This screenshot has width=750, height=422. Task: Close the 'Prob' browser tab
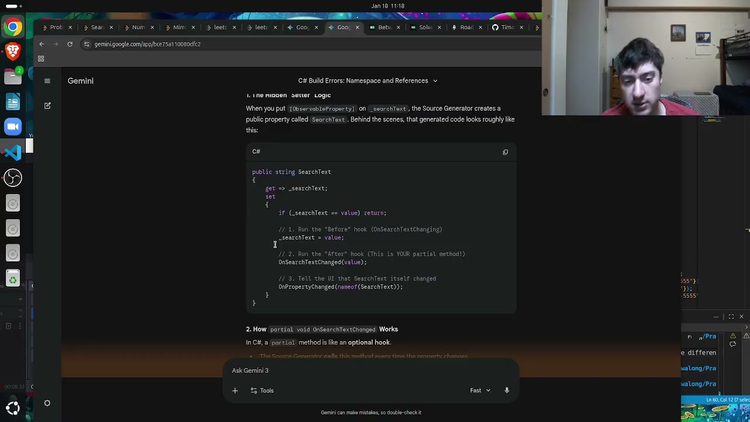(70, 28)
